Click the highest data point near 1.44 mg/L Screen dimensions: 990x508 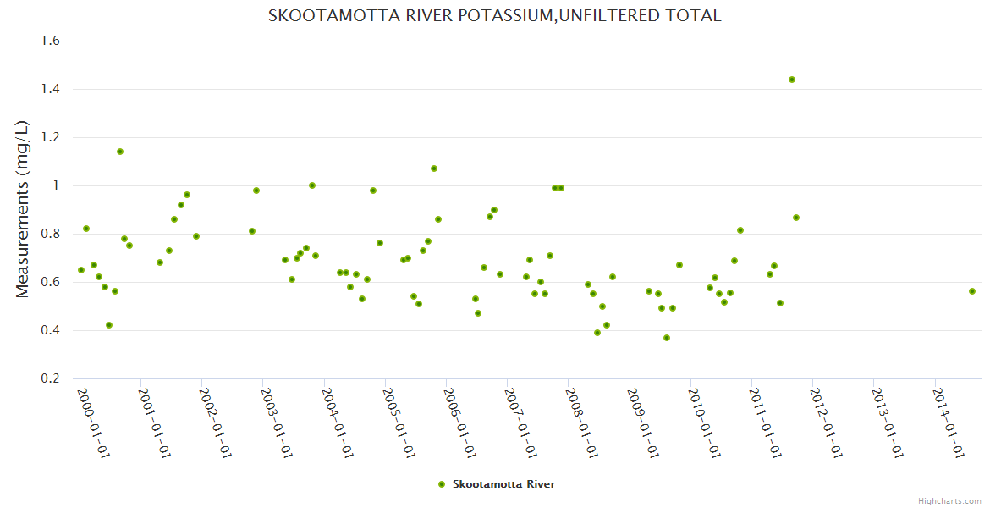(792, 80)
